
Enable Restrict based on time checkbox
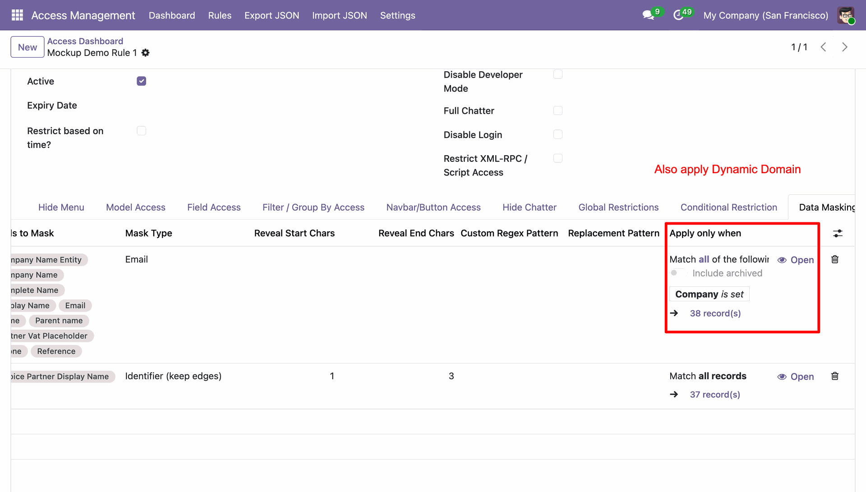[x=142, y=131]
